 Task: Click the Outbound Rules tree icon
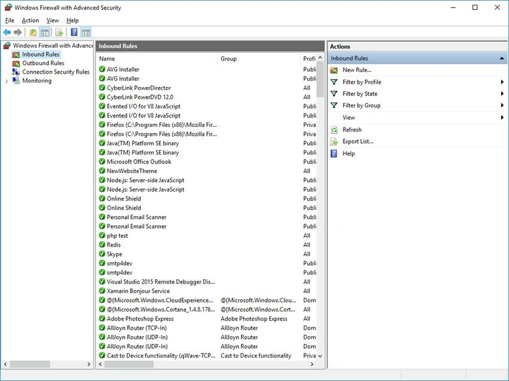[x=16, y=63]
